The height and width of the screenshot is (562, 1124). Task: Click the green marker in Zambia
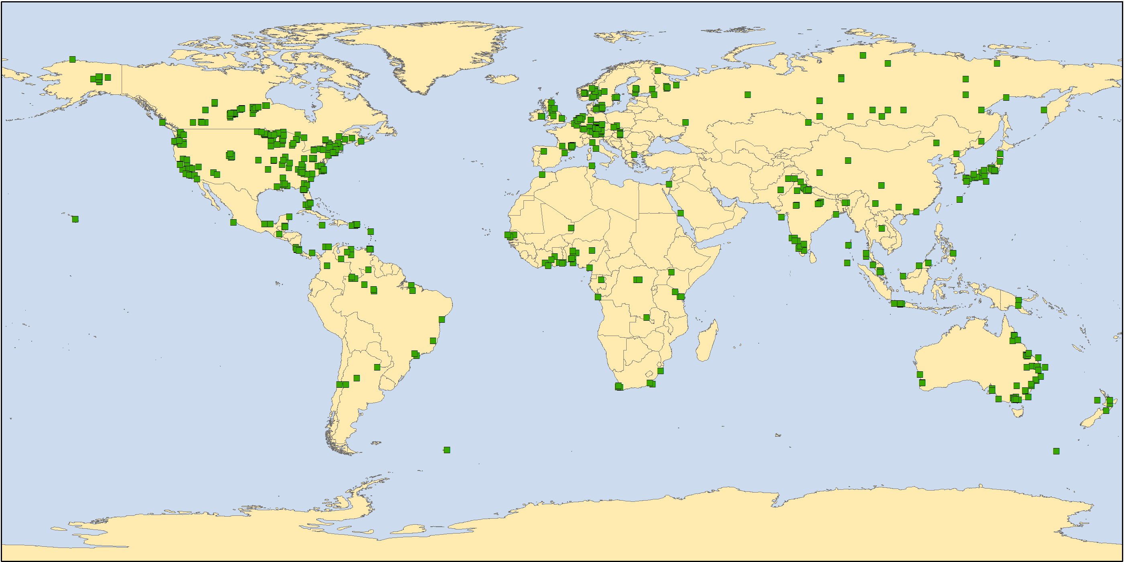tap(647, 317)
